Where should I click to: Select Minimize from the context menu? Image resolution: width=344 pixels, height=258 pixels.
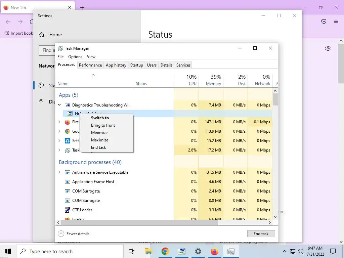pos(106,133)
